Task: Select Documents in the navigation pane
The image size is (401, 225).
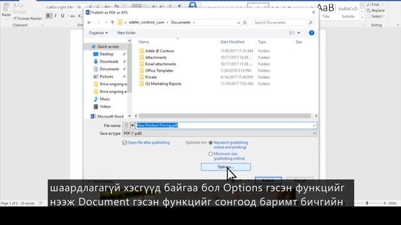Action: coord(109,69)
